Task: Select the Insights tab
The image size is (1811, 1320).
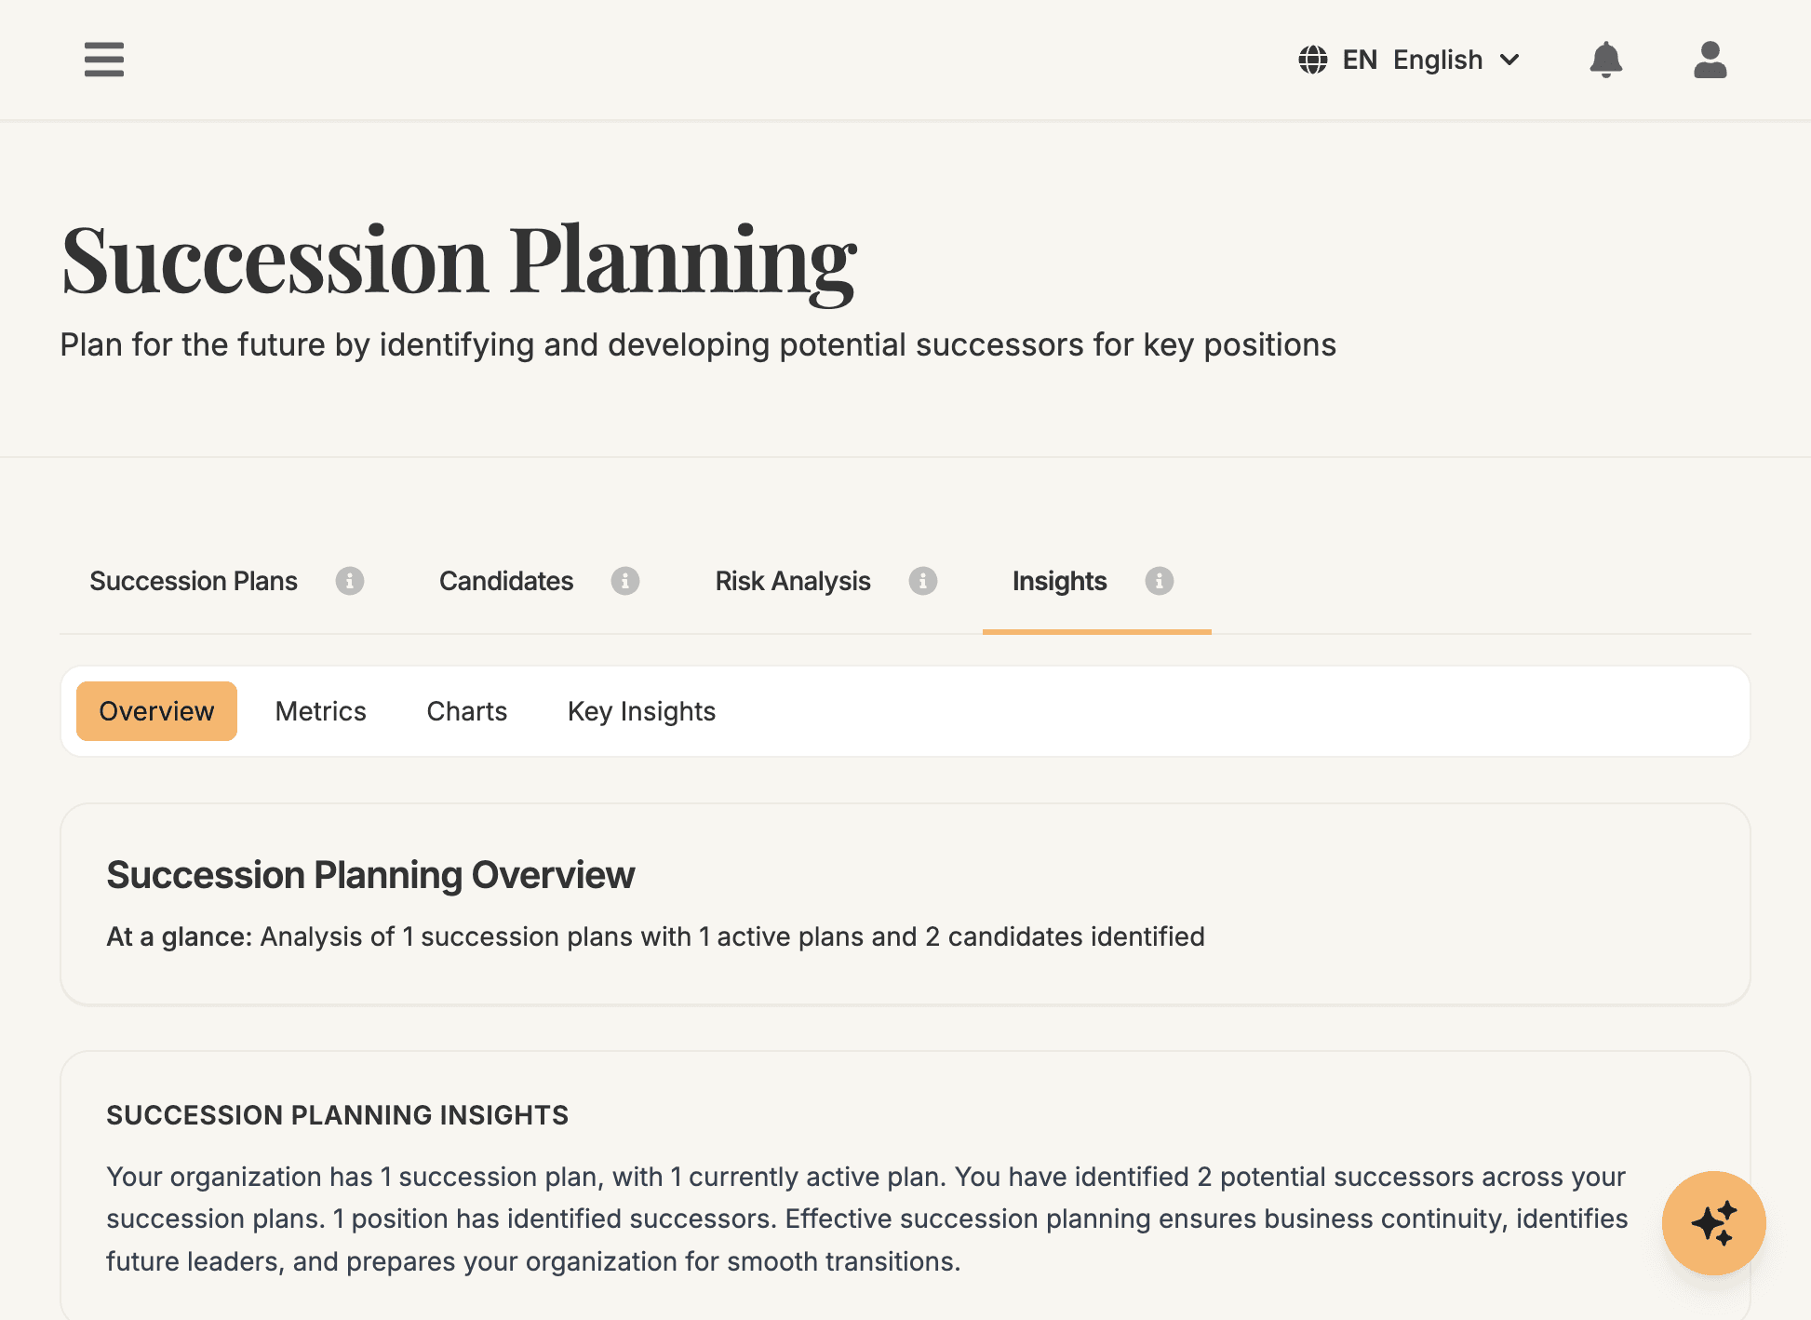Action: [1059, 581]
